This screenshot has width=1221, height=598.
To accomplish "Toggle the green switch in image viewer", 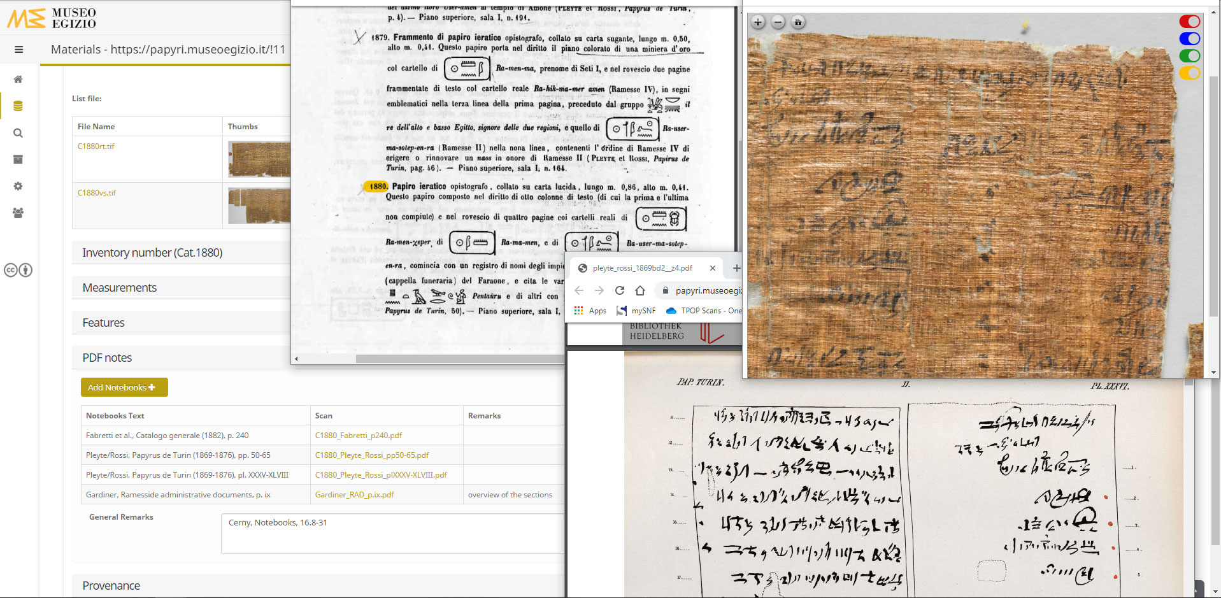I will point(1189,56).
